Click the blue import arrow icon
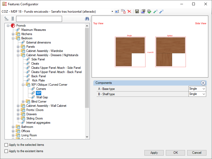 tap(161, 12)
